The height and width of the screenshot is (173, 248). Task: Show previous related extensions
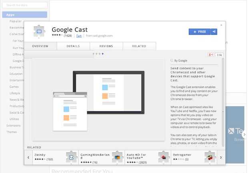(x=28, y=157)
